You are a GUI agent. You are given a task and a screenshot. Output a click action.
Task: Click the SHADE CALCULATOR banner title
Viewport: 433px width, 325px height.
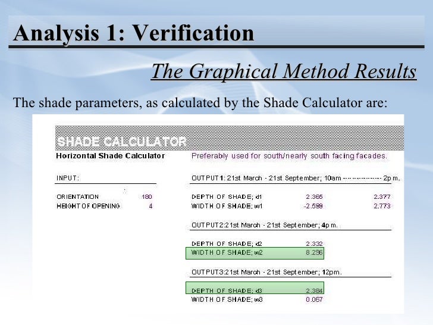click(x=121, y=142)
